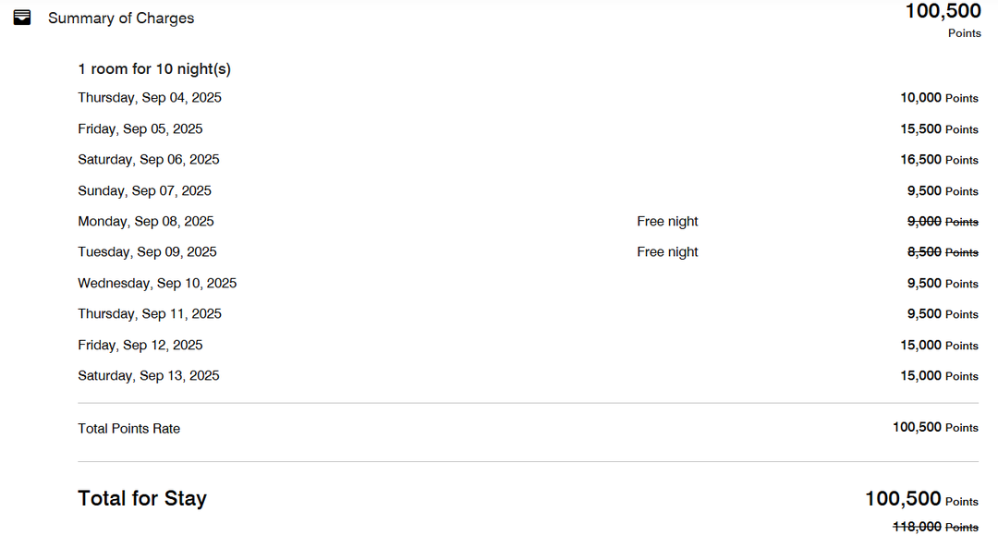Click the Total Points Rate label
998x536 pixels.
tap(128, 429)
